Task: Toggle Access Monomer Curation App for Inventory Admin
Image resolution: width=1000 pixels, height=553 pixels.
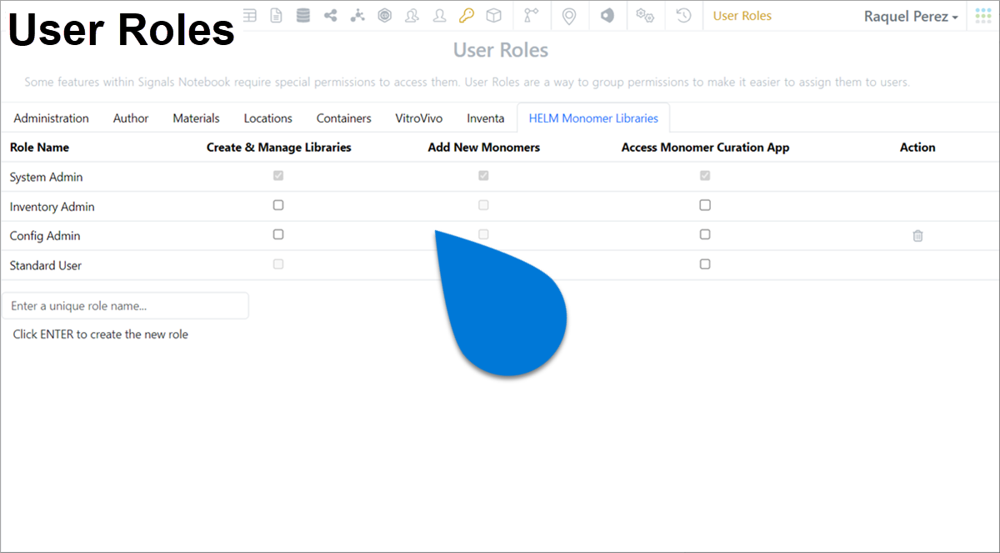Action: coord(705,205)
